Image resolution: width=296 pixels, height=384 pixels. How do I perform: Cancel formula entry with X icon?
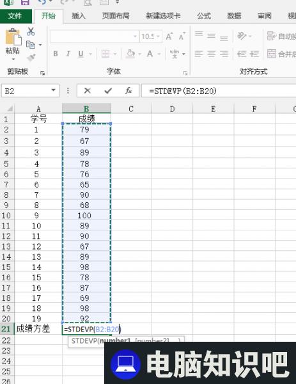click(88, 91)
